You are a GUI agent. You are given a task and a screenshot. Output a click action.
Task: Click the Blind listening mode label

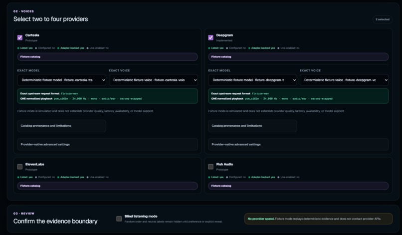pos(141,216)
